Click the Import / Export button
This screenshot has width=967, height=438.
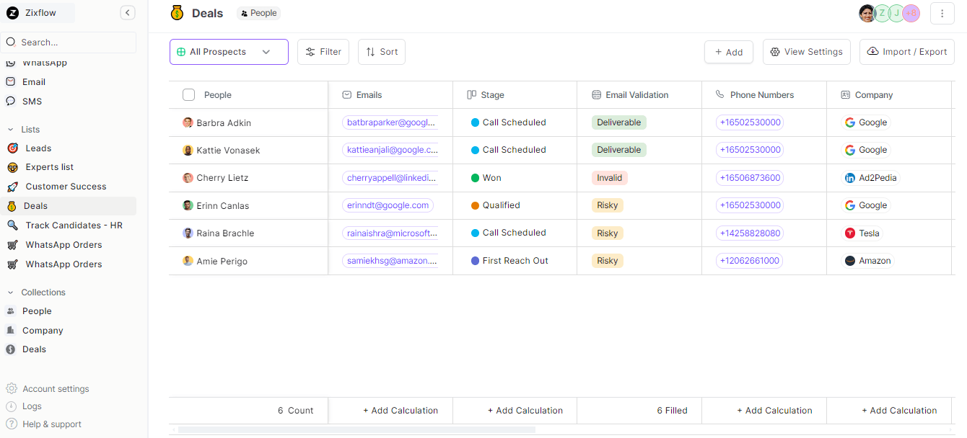[906, 52]
